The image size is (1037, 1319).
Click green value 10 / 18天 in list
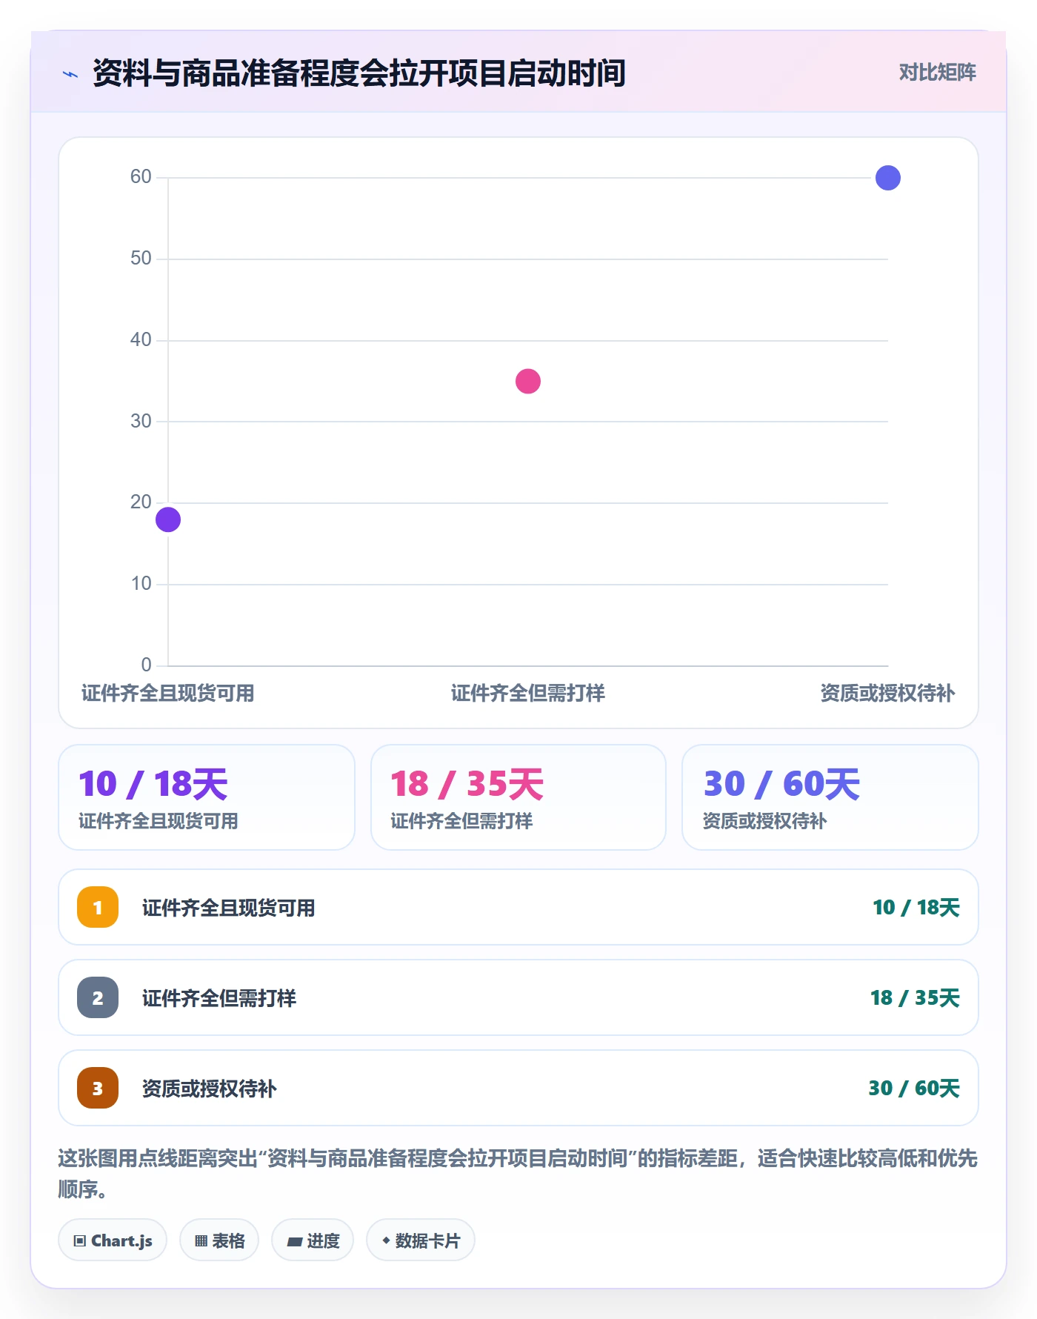click(916, 908)
